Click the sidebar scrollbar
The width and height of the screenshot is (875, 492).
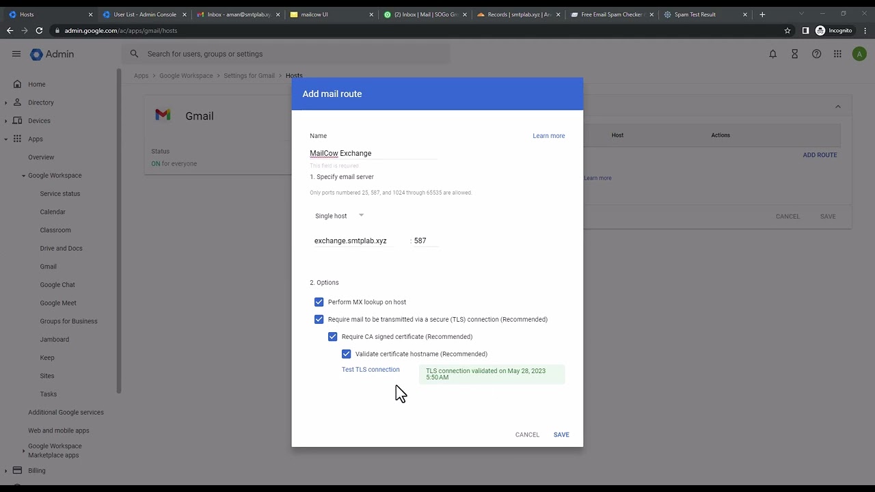(119, 231)
